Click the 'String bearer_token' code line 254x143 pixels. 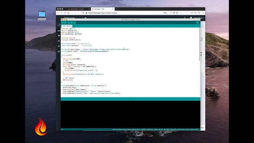[85, 51]
